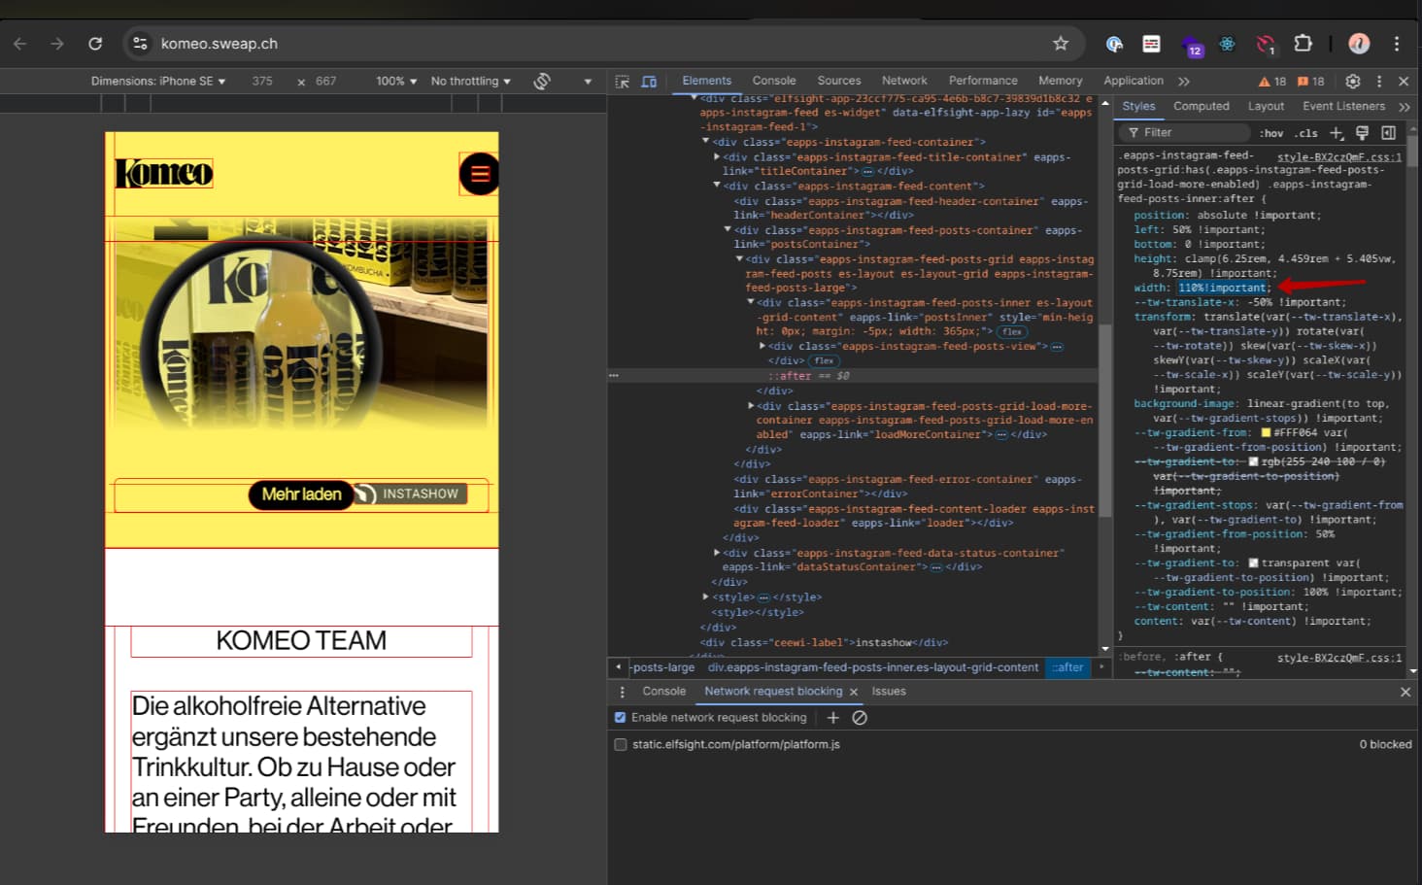Image resolution: width=1422 pixels, height=885 pixels.
Task: Open the Dimensions: iPhone SE dropdown
Action: tap(157, 82)
